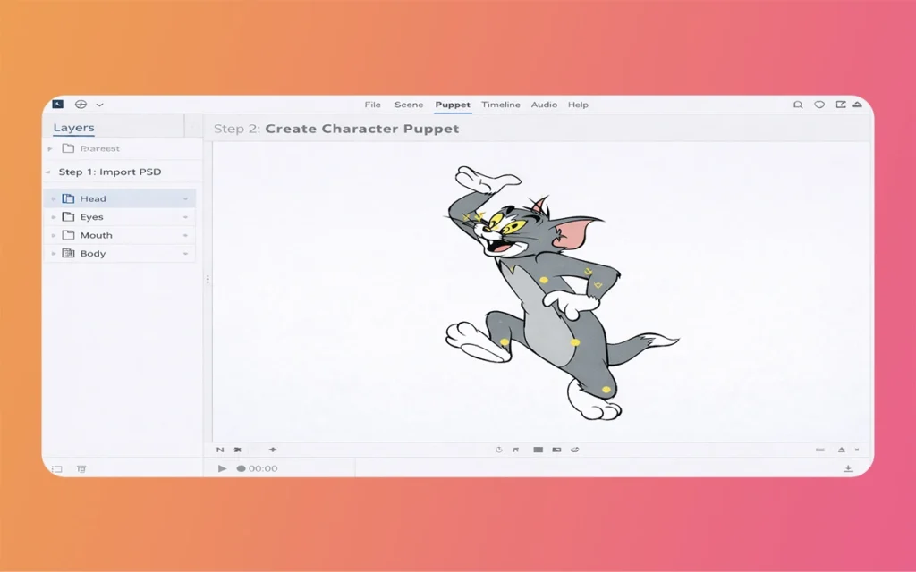
Task: Open the Puppet menu
Action: click(452, 105)
